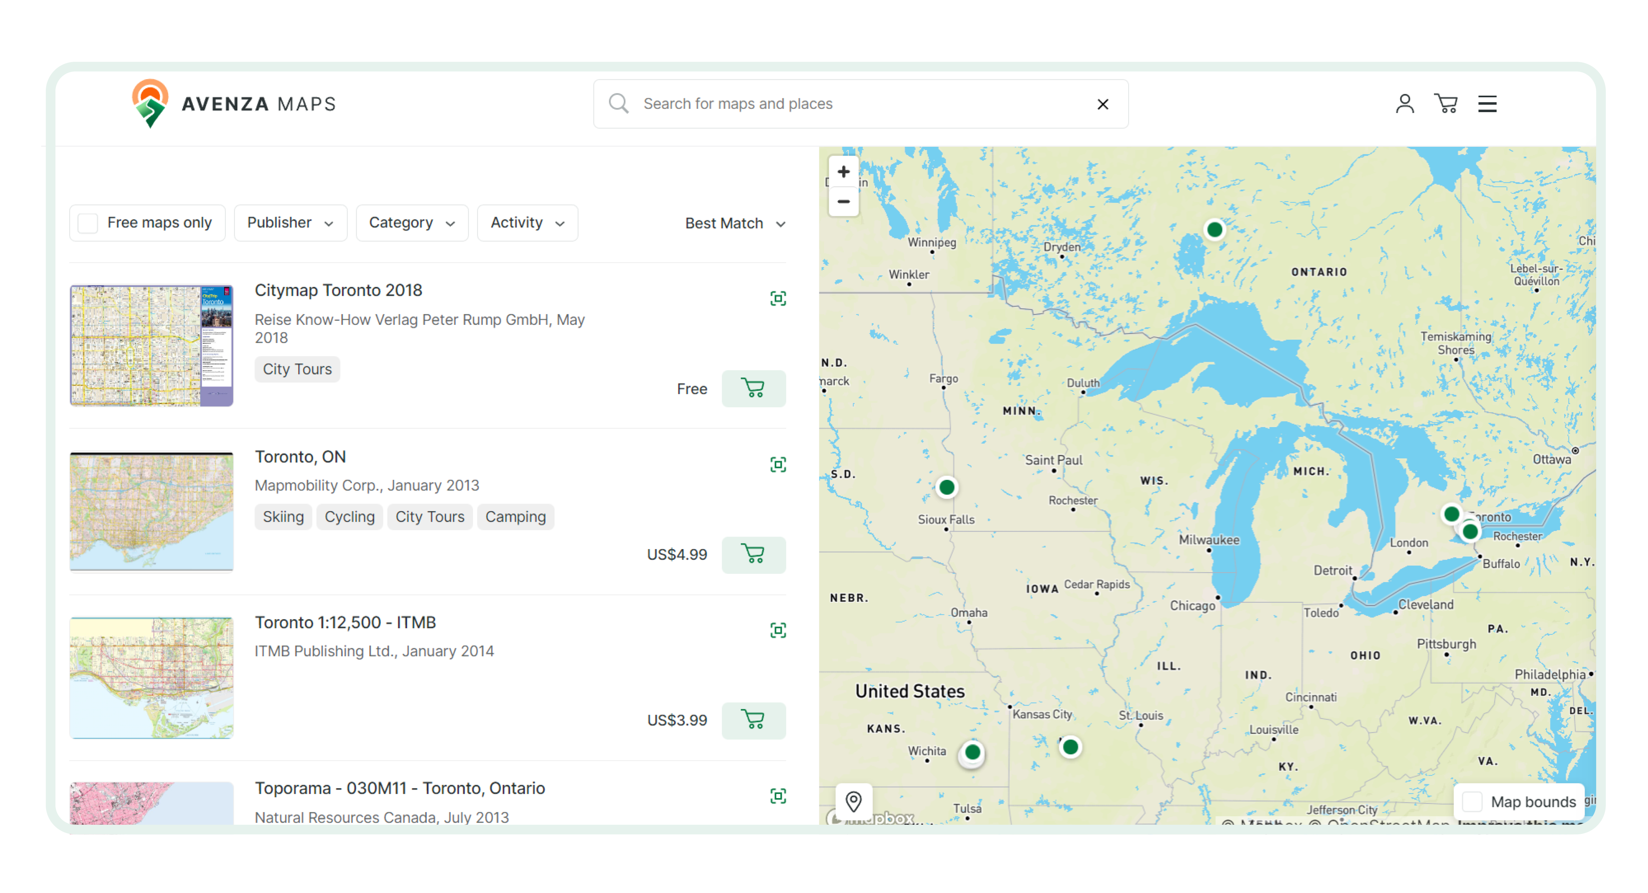This screenshot has height=893, width=1648.
Task: Open Toronto 1:12,500 - ITMB title
Action: 345,622
